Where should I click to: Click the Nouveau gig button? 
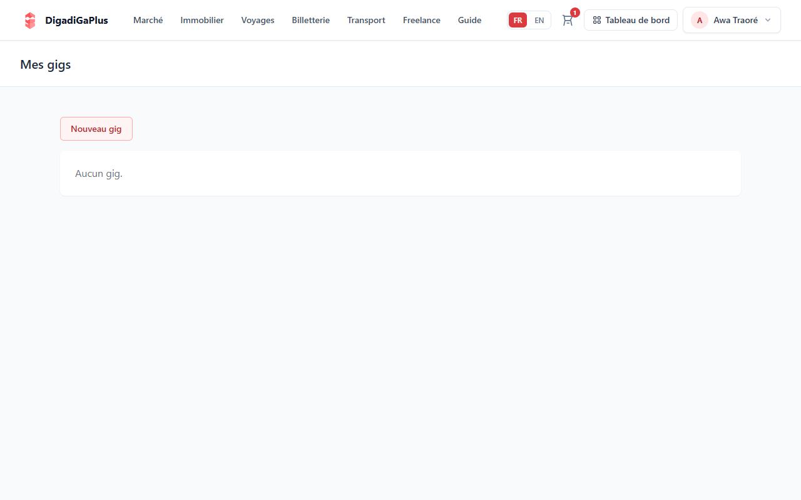click(x=96, y=129)
